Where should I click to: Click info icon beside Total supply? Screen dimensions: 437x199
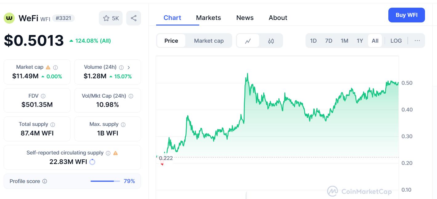point(53,124)
